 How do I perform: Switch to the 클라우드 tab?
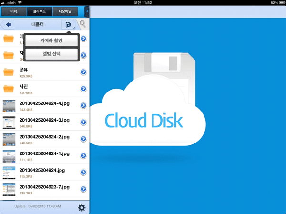40,11
